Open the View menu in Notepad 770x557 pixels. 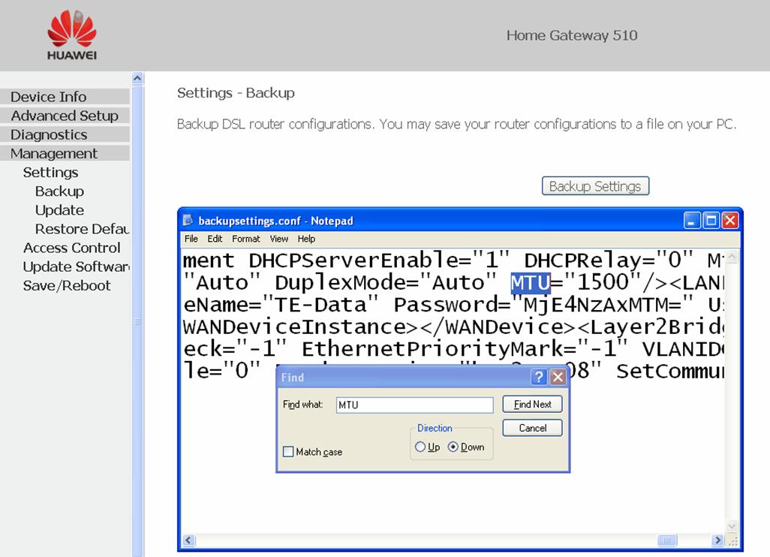click(278, 239)
